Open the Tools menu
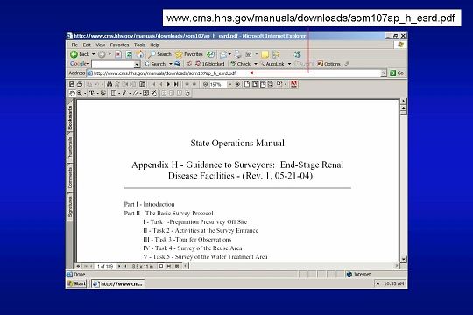473x315 pixels. [x=139, y=45]
